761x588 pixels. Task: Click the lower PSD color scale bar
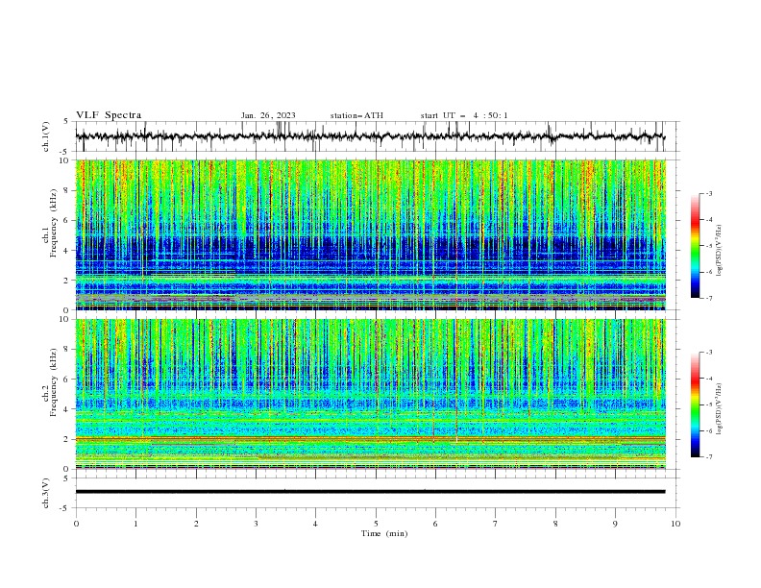coord(695,404)
